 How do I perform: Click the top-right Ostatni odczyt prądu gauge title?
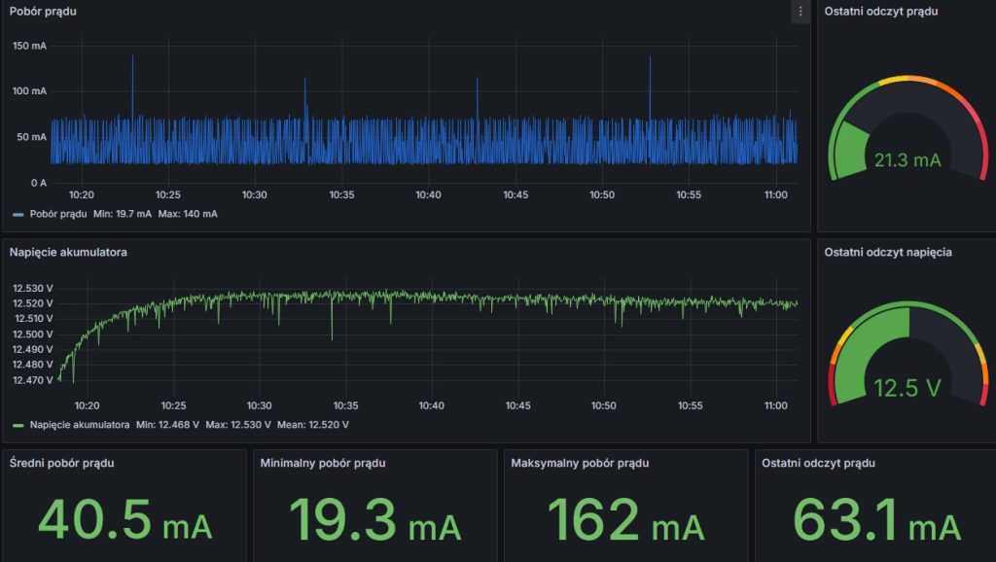point(881,12)
